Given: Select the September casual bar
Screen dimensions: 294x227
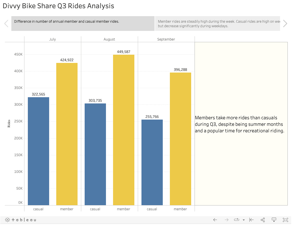Looking at the screenshot, I should 152,162.
